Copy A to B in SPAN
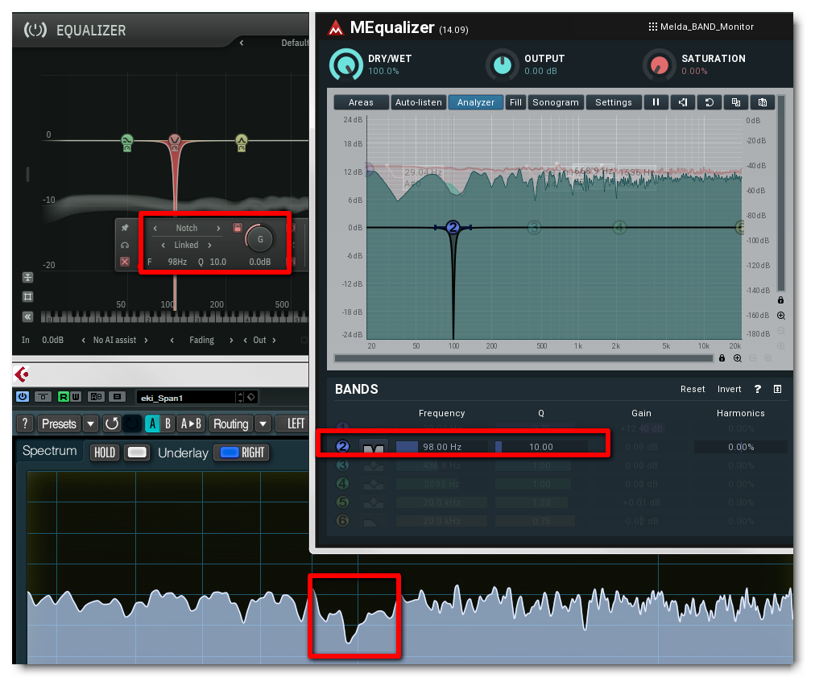This screenshot has height=686, width=815. point(192,424)
